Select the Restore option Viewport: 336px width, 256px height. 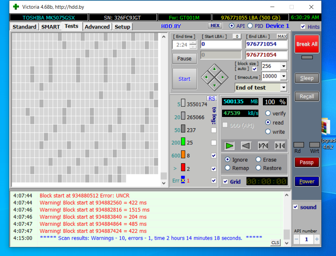258,168
